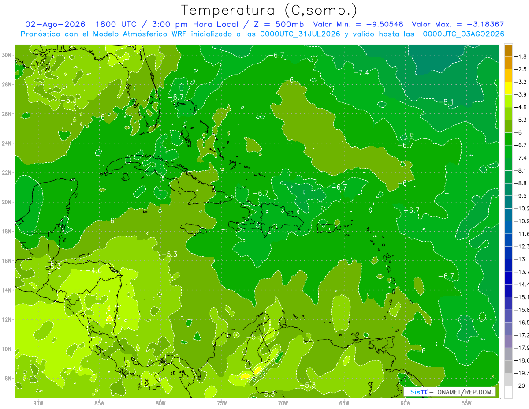Click the '85W' longitude axis label
This screenshot has width=529, height=409.
click(x=99, y=403)
